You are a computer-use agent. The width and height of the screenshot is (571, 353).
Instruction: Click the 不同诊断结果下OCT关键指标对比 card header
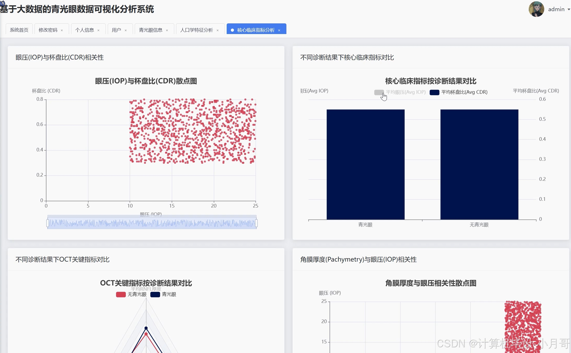point(63,259)
